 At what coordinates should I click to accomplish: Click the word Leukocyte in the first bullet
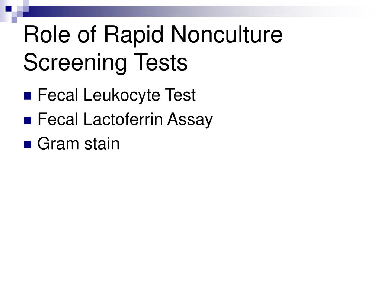coord(122,95)
